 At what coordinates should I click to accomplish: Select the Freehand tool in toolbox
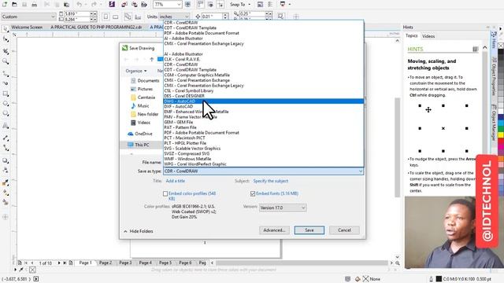[6, 74]
